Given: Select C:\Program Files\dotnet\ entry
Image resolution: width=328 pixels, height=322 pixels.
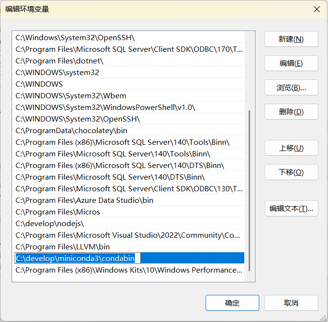Looking at the screenshot, I should click(128, 61).
